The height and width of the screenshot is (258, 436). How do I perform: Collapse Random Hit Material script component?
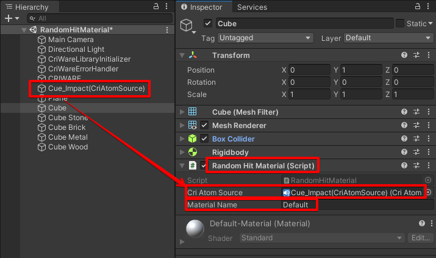(x=182, y=166)
